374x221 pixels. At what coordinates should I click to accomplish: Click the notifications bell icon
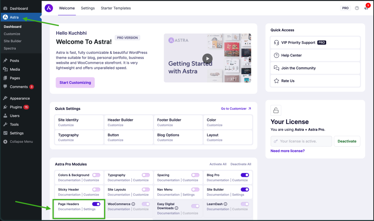point(366,8)
